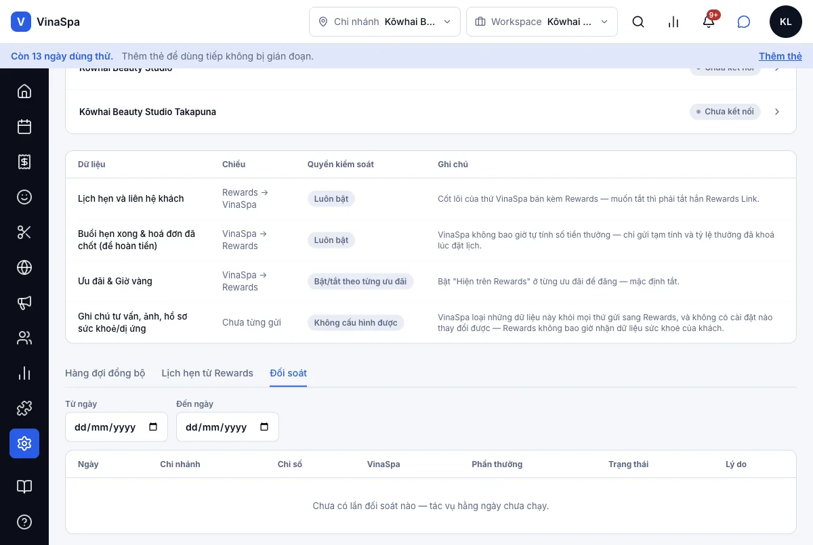
Task: Open the puzzle integrations icon in sidebar
Action: tap(24, 408)
